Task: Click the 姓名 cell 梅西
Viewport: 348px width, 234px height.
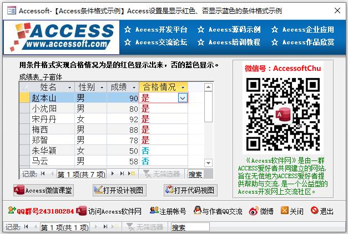Action: [52, 129]
